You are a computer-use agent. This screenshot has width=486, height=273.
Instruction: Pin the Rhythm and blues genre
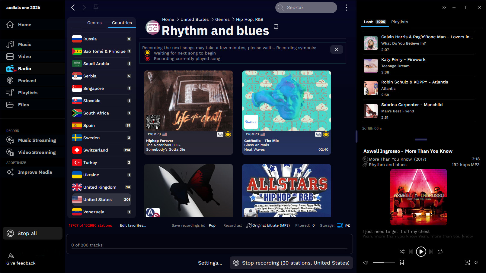click(276, 27)
